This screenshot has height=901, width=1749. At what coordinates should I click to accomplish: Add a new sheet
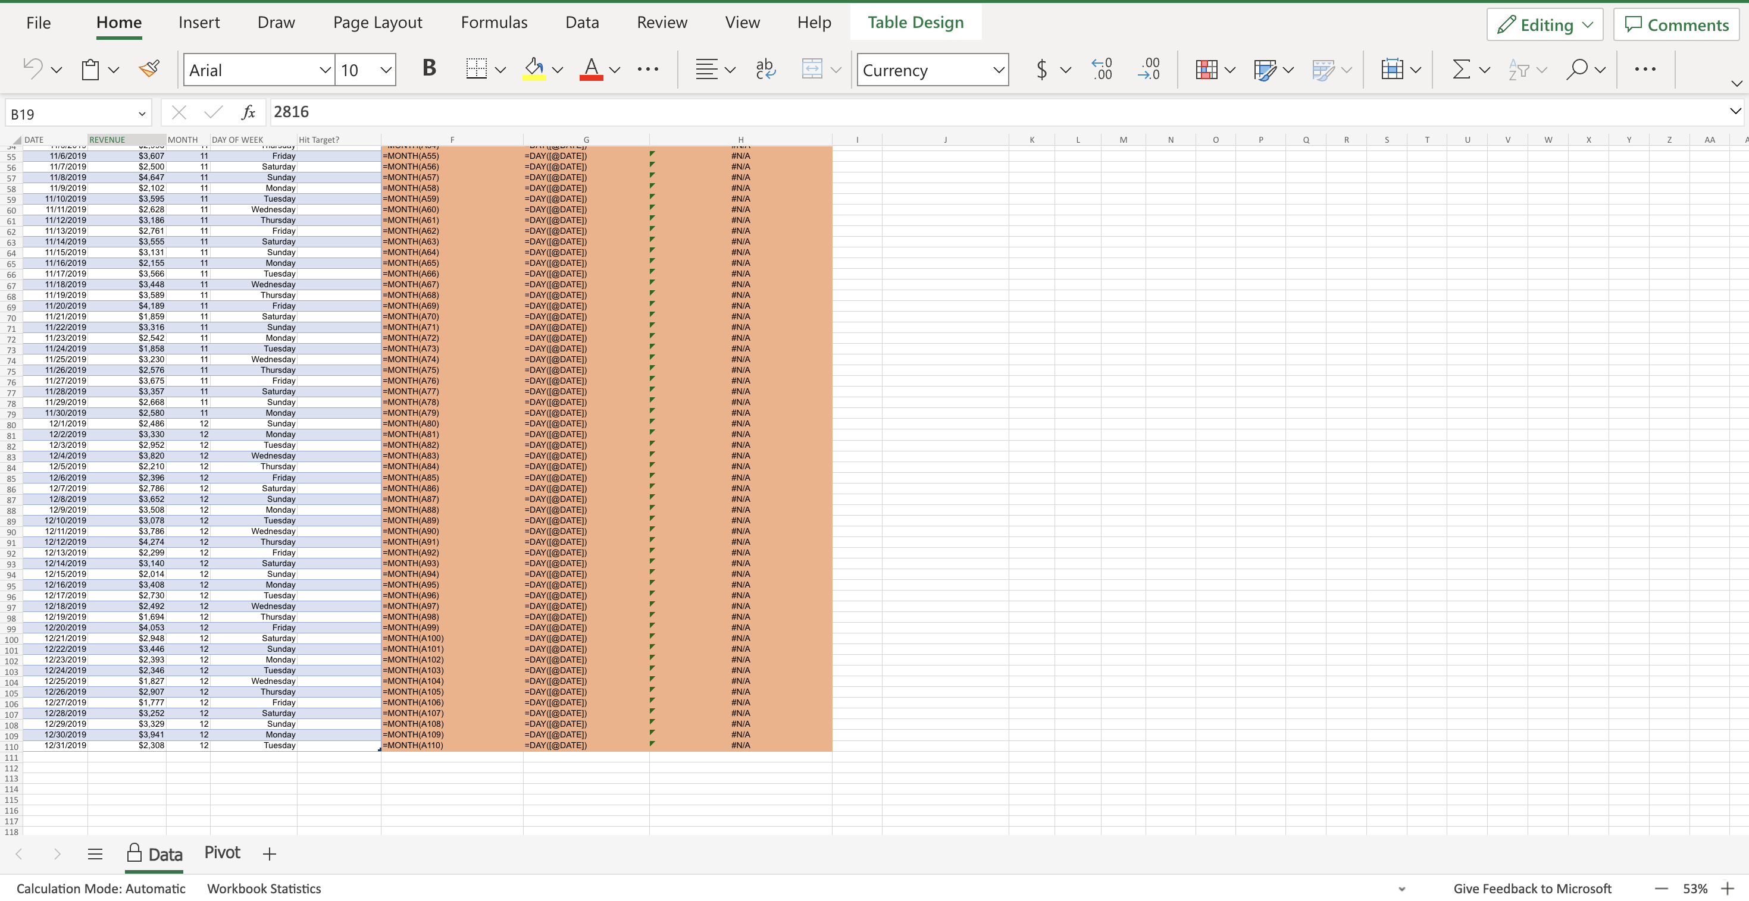pos(270,854)
